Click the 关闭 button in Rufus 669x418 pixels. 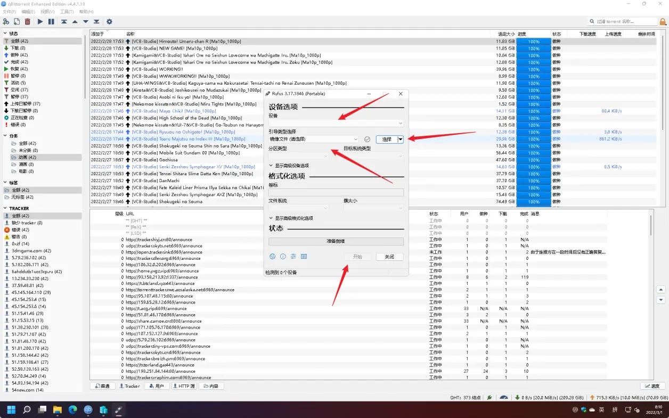click(x=389, y=257)
